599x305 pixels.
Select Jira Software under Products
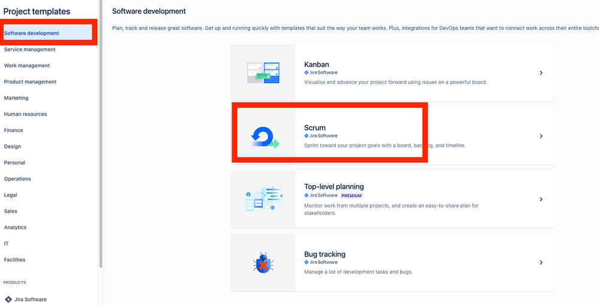(30, 299)
